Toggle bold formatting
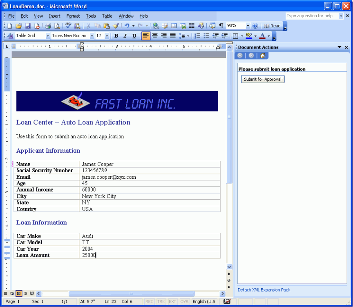 tap(116, 36)
